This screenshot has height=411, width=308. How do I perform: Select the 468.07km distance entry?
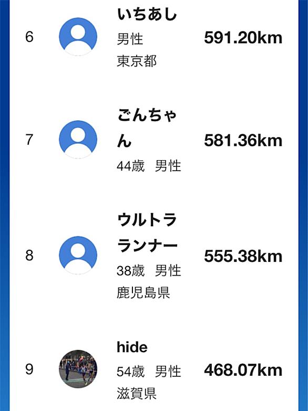[243, 370]
